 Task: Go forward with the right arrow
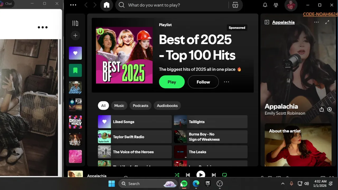click(95, 5)
